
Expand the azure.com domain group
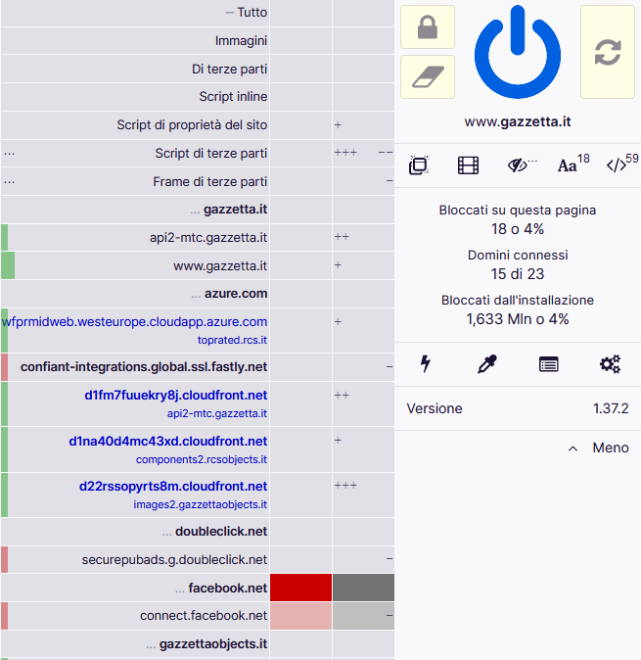[229, 294]
